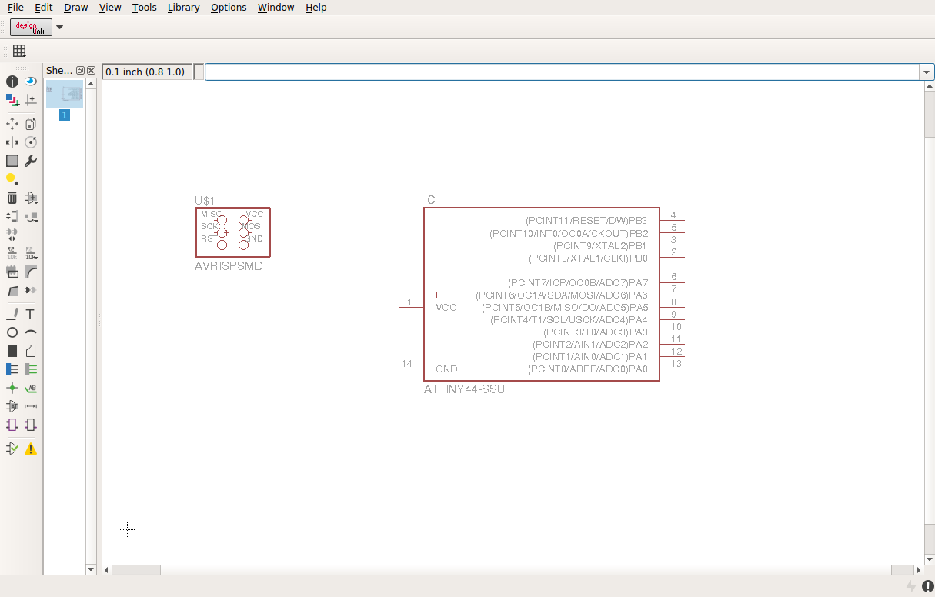The width and height of the screenshot is (935, 597).
Task: Select the Miter tool
Action: tap(31, 272)
